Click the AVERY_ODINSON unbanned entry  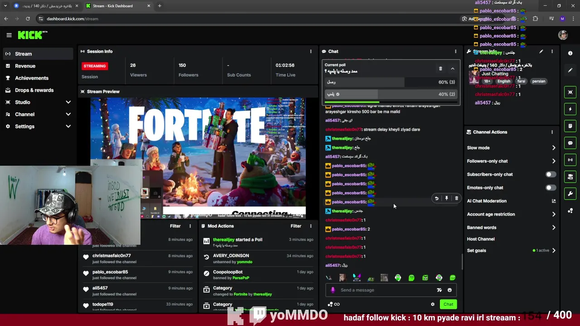(x=258, y=259)
